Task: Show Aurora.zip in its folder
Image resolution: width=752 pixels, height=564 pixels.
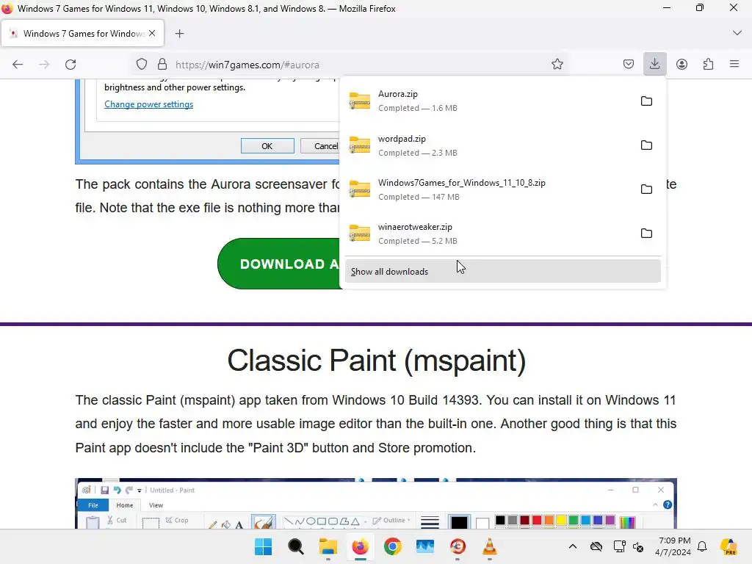Action: coord(646,101)
